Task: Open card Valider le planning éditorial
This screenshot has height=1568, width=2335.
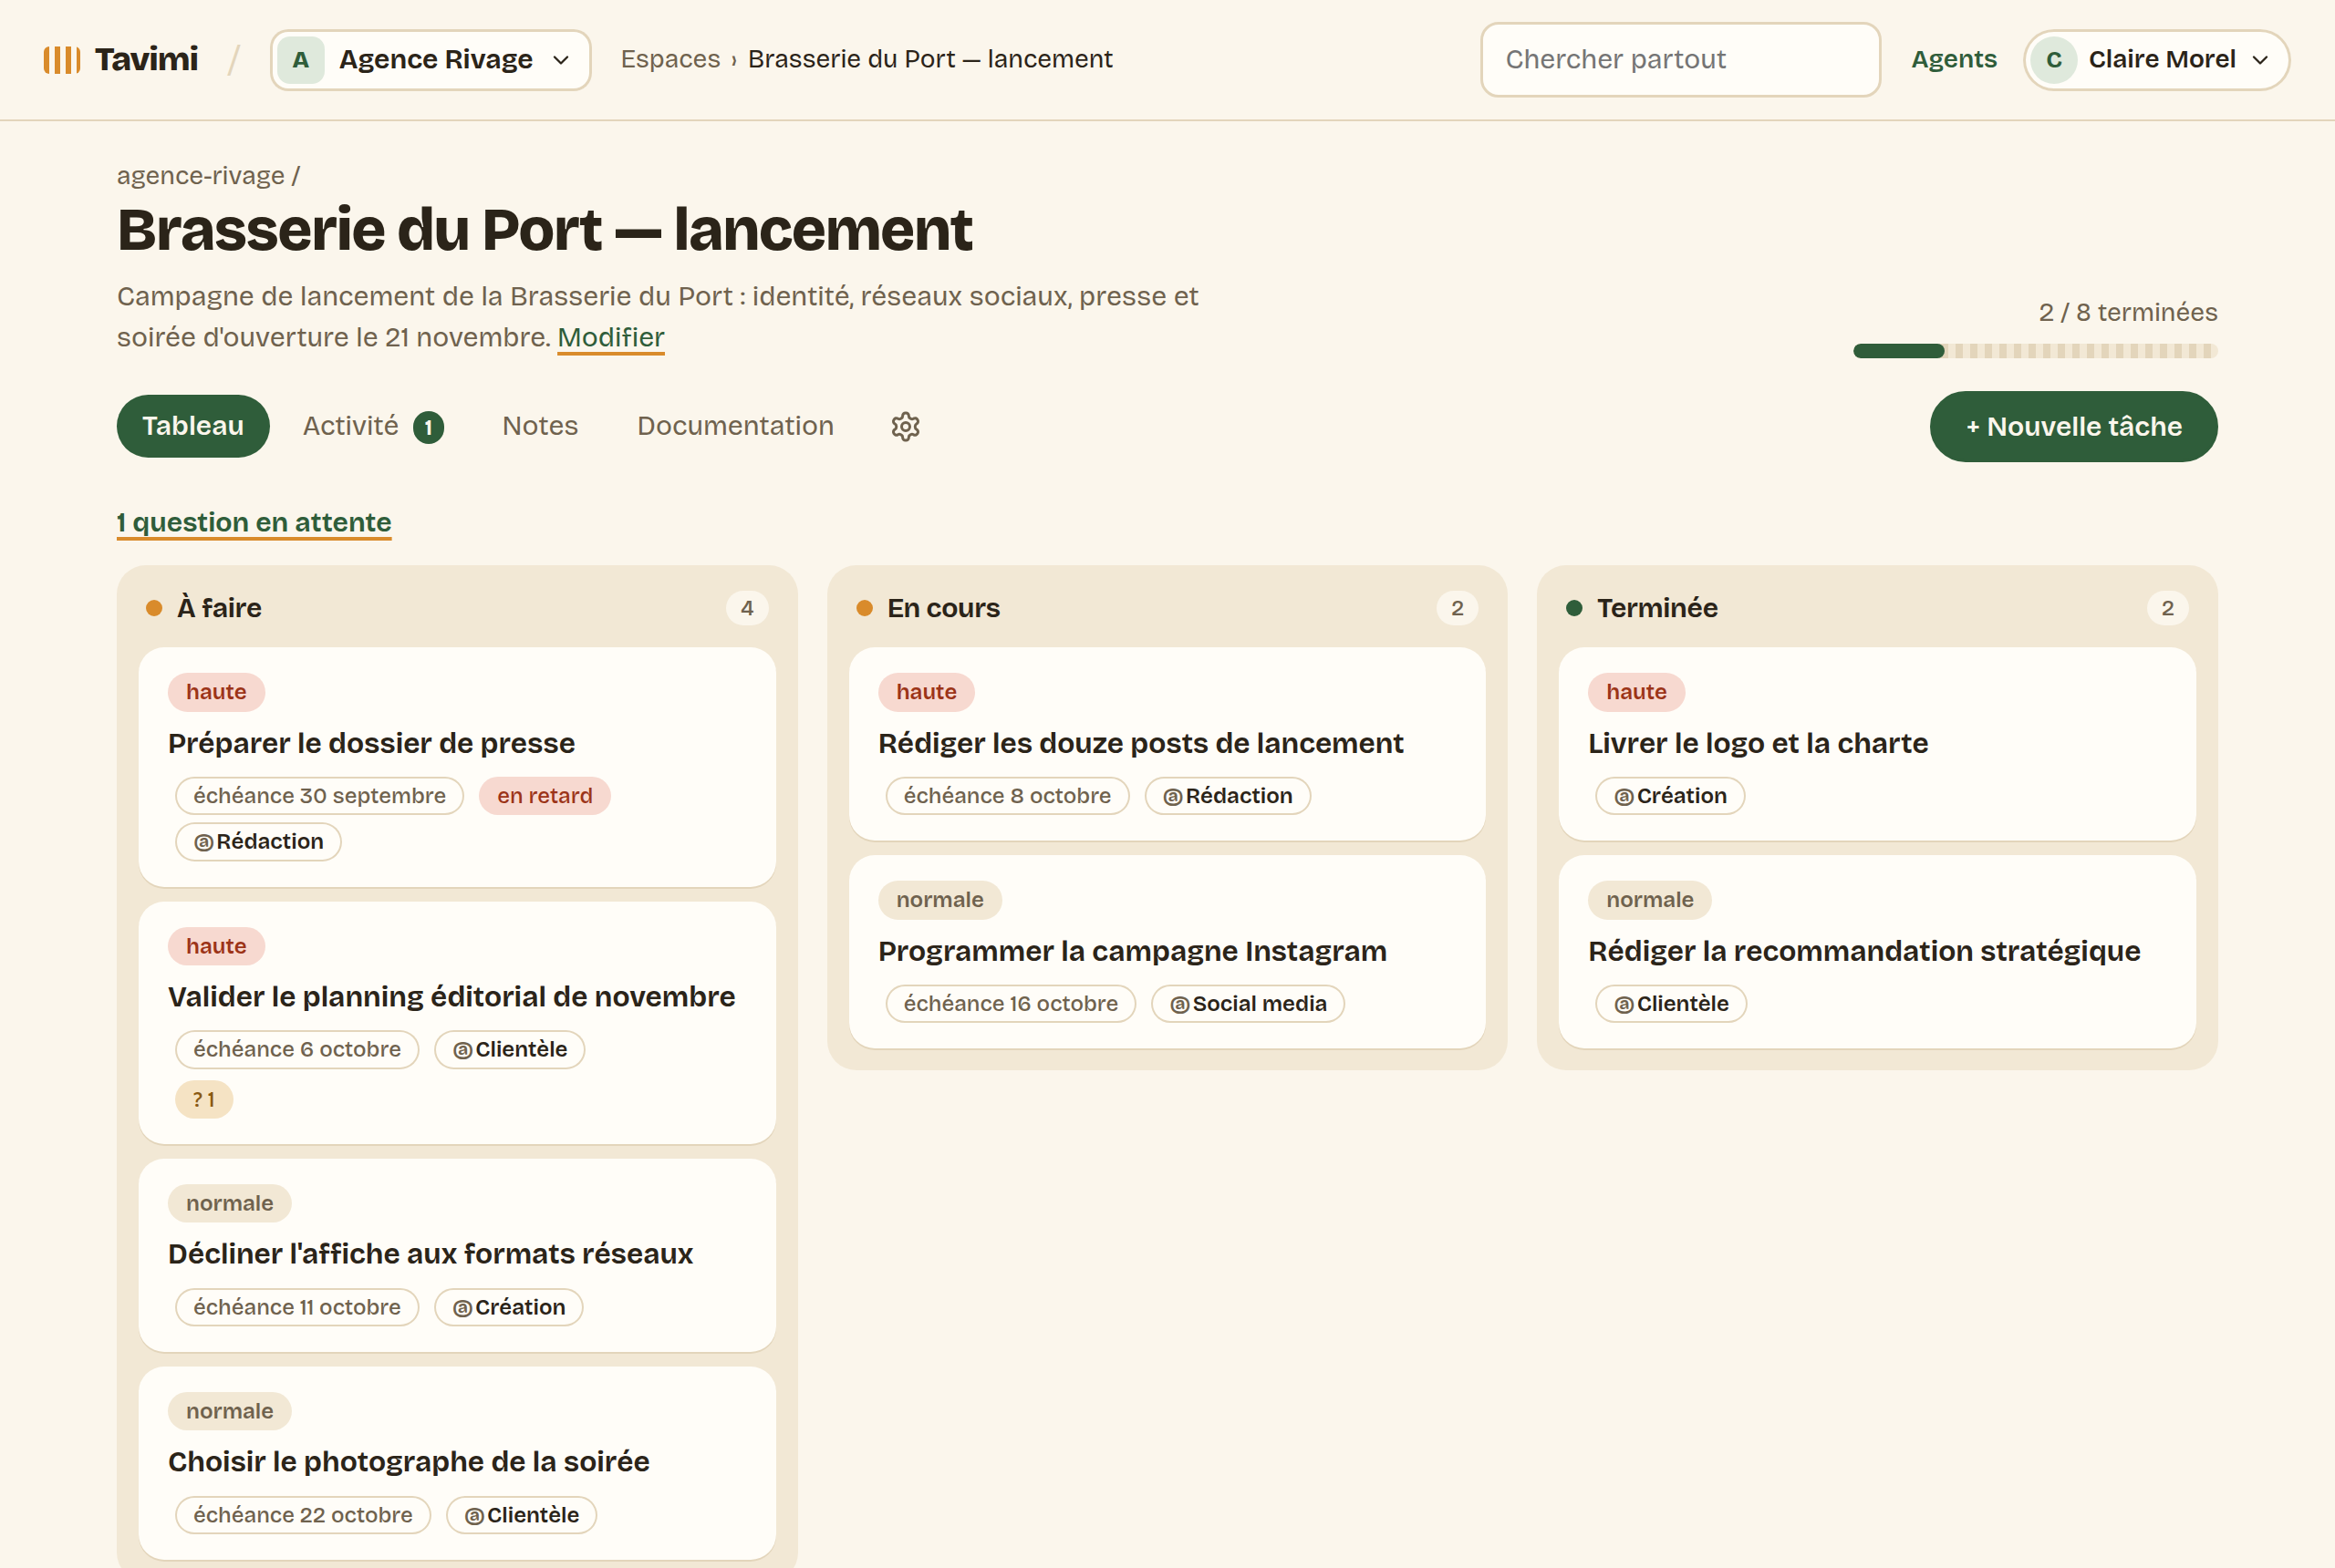Action: pyautogui.click(x=457, y=1022)
